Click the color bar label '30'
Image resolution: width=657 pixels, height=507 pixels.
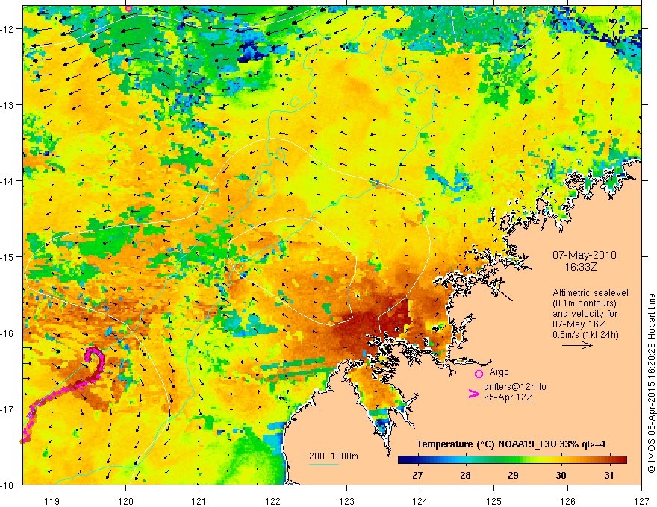(561, 475)
